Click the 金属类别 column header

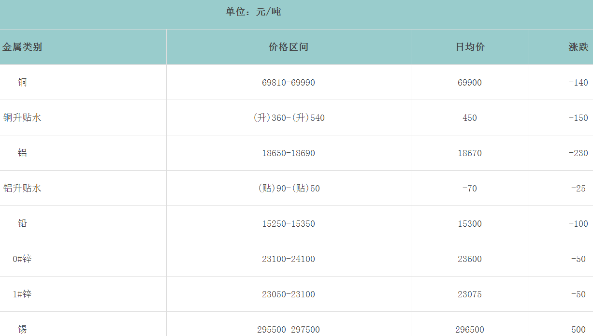(22, 47)
